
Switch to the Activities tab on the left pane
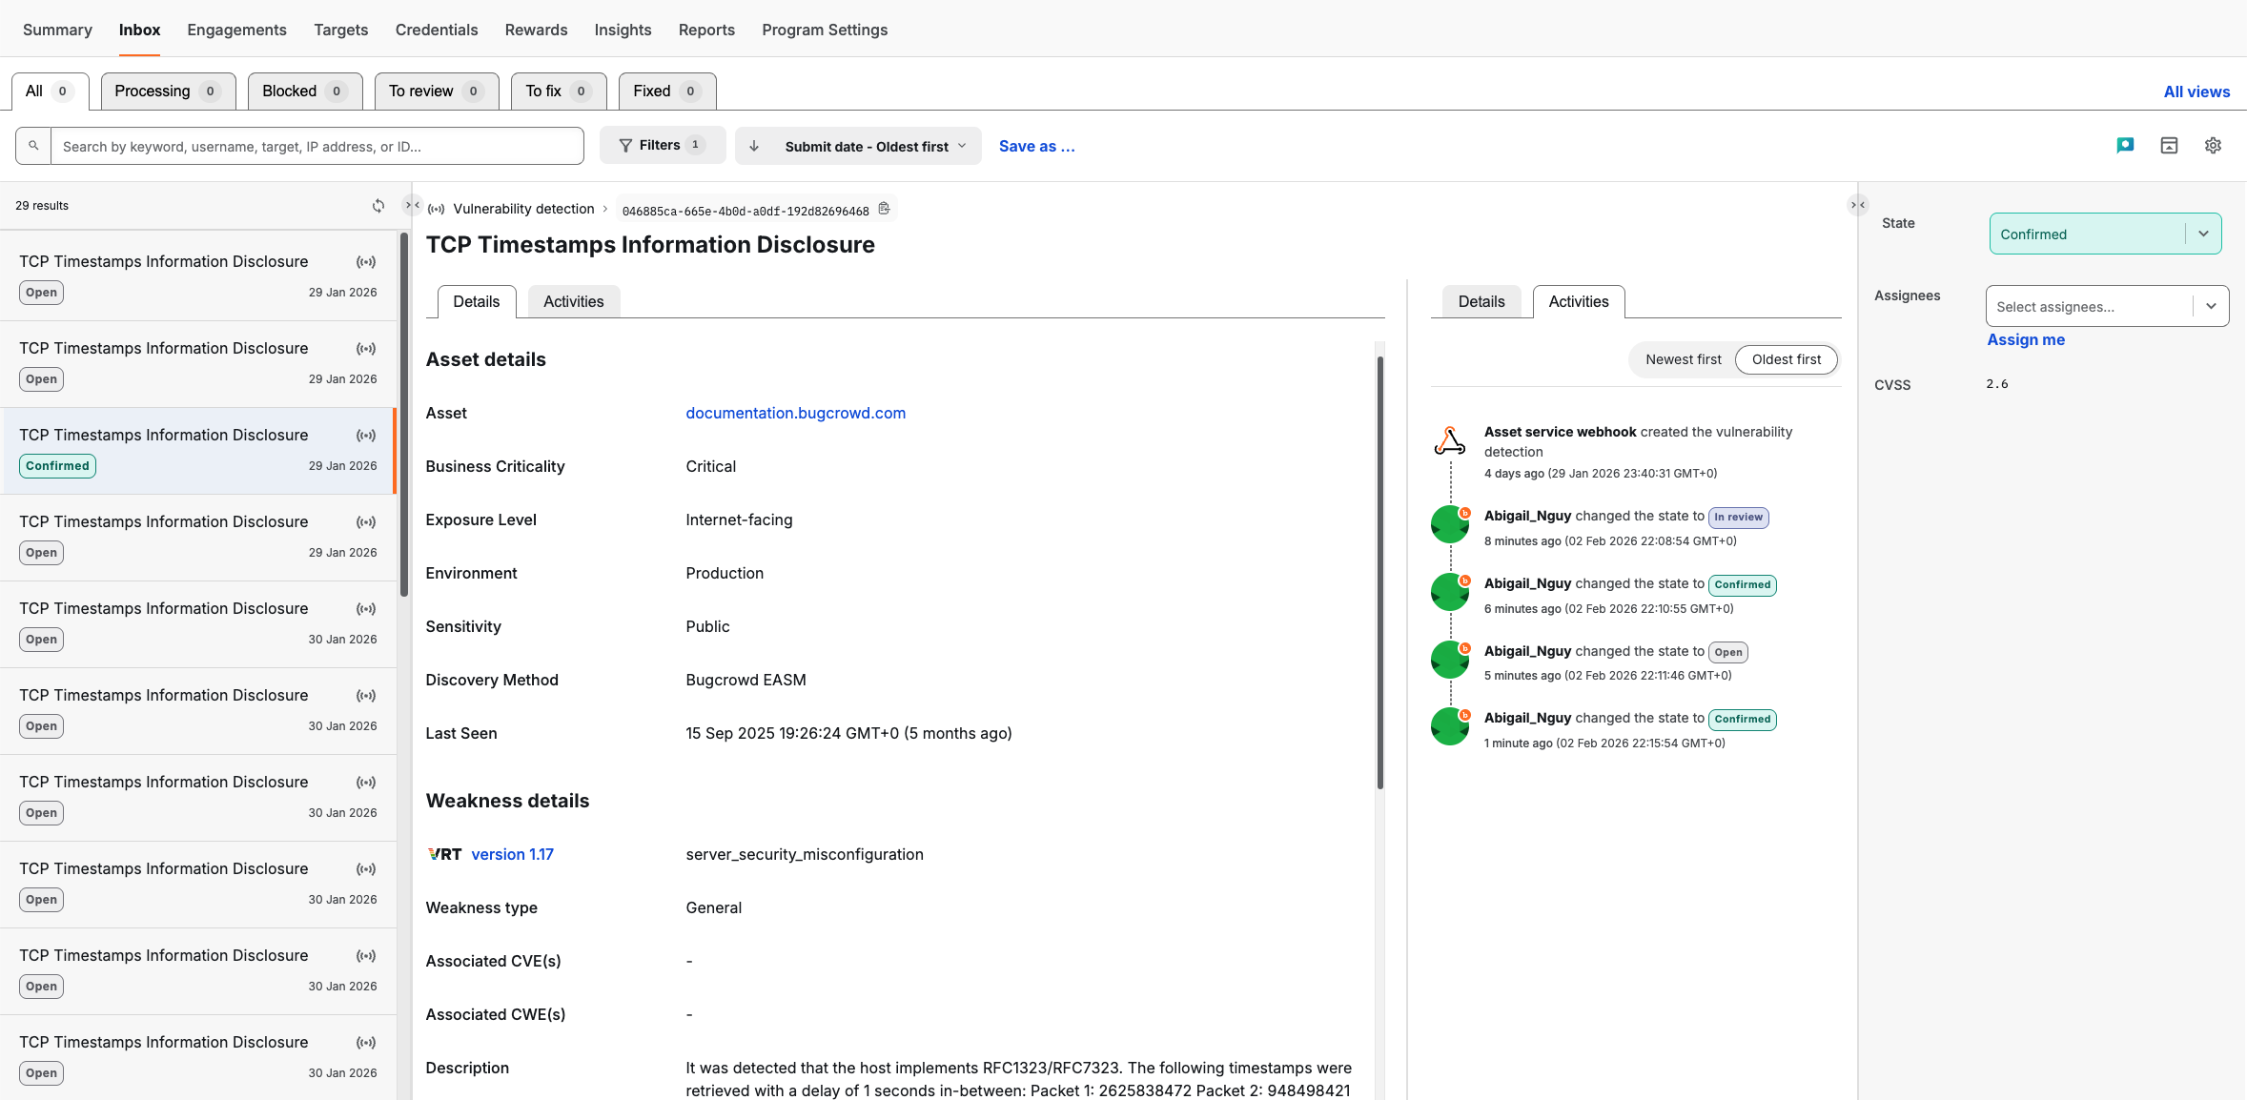pos(573,300)
